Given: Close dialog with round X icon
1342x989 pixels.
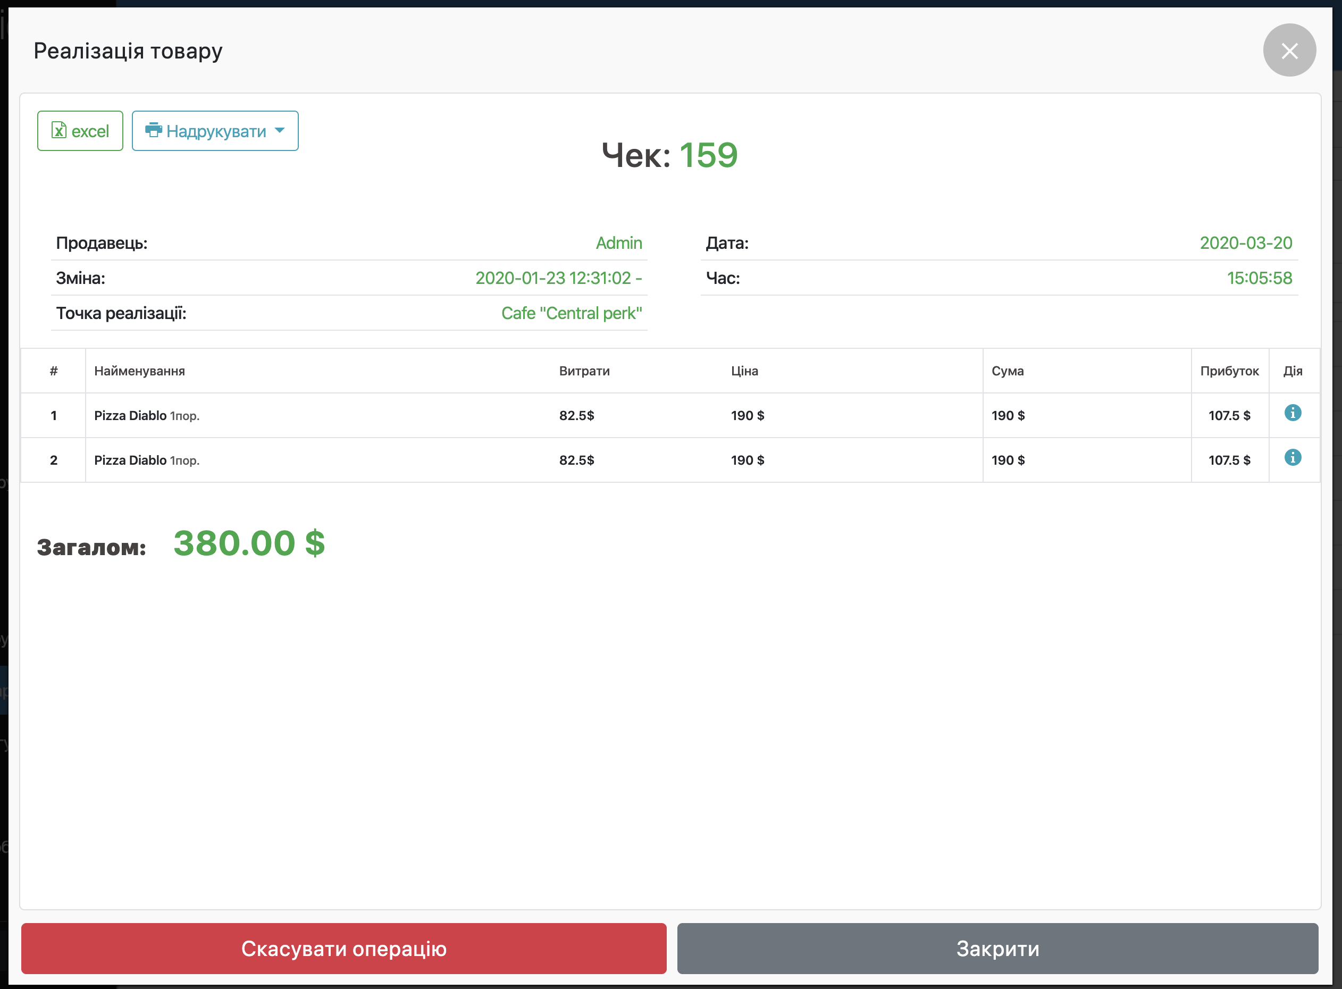Looking at the screenshot, I should point(1289,51).
